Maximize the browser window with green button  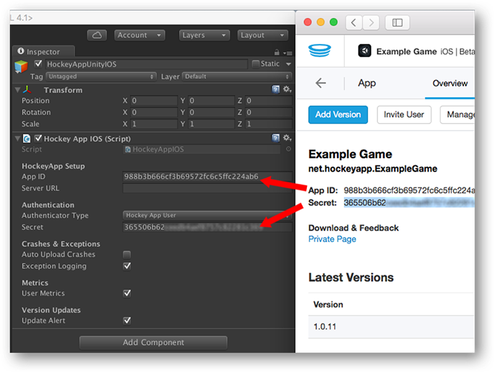[x=334, y=22]
